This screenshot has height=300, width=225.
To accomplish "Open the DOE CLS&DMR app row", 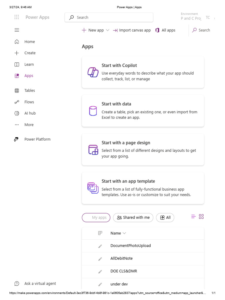I will (x=143, y=272).
